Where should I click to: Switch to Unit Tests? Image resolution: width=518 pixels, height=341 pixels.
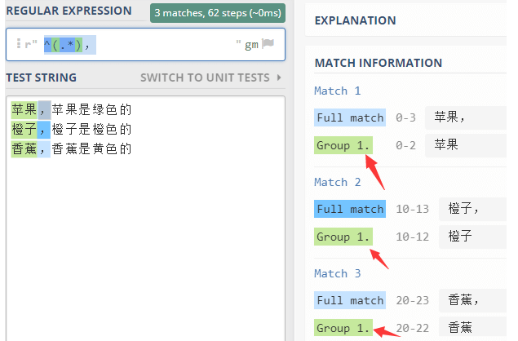(205, 77)
